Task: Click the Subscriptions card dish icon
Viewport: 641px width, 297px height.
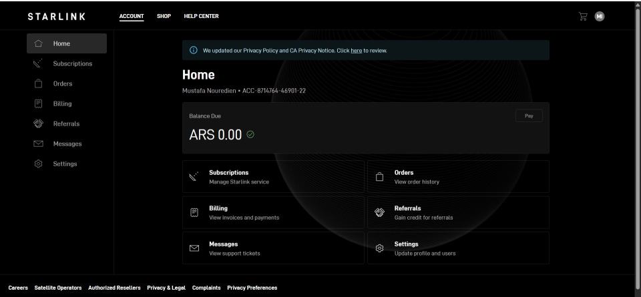Action: (x=194, y=176)
